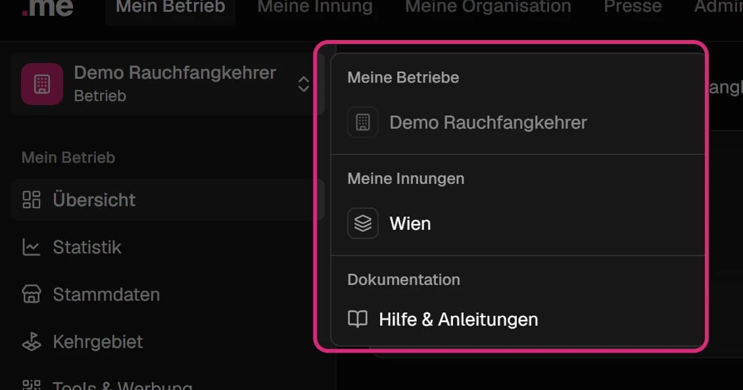This screenshot has height=390, width=743.
Task: Open Übersicht in the sidebar
Action: point(167,200)
